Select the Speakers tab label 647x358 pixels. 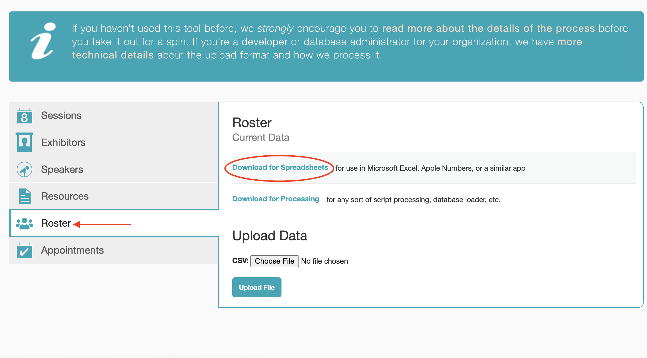[62, 170]
